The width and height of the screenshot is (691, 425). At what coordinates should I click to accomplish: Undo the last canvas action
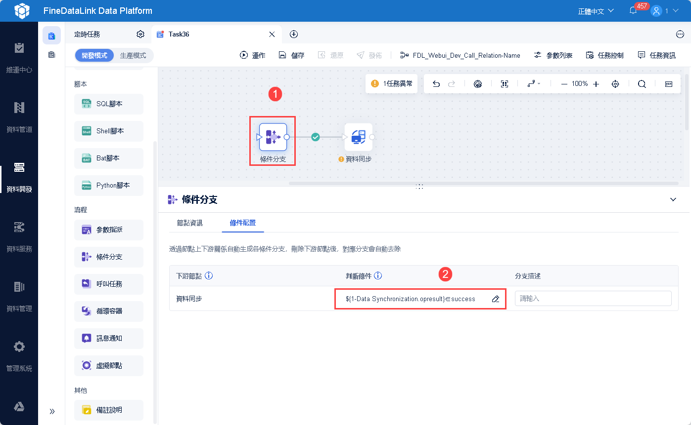(x=436, y=84)
